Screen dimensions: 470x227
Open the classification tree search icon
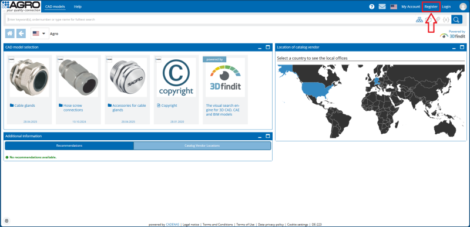tap(419, 19)
